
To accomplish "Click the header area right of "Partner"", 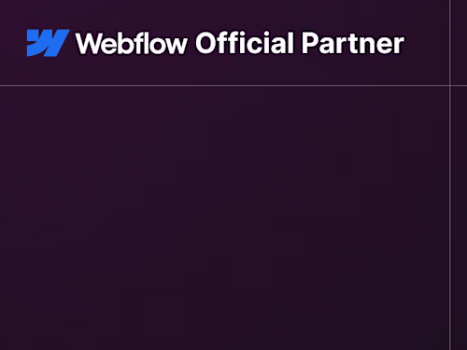I will [x=427, y=43].
